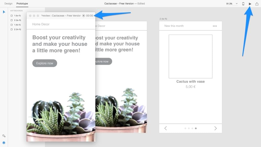261x147 pixels.
Task: Click the three-dots menu beside New this month
Action: [x=215, y=26]
